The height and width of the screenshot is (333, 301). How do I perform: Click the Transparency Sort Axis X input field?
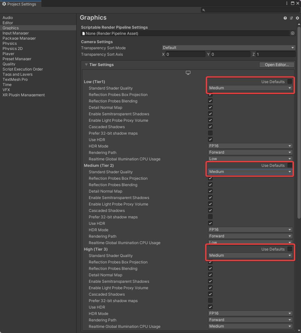click(x=185, y=54)
